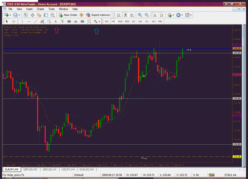Switch timeframe to W1
Screen dimensions: 248x179
coord(154,21)
